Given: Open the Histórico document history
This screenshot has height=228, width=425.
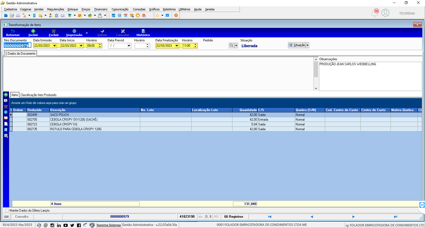Looking at the screenshot, I should click(x=143, y=33).
